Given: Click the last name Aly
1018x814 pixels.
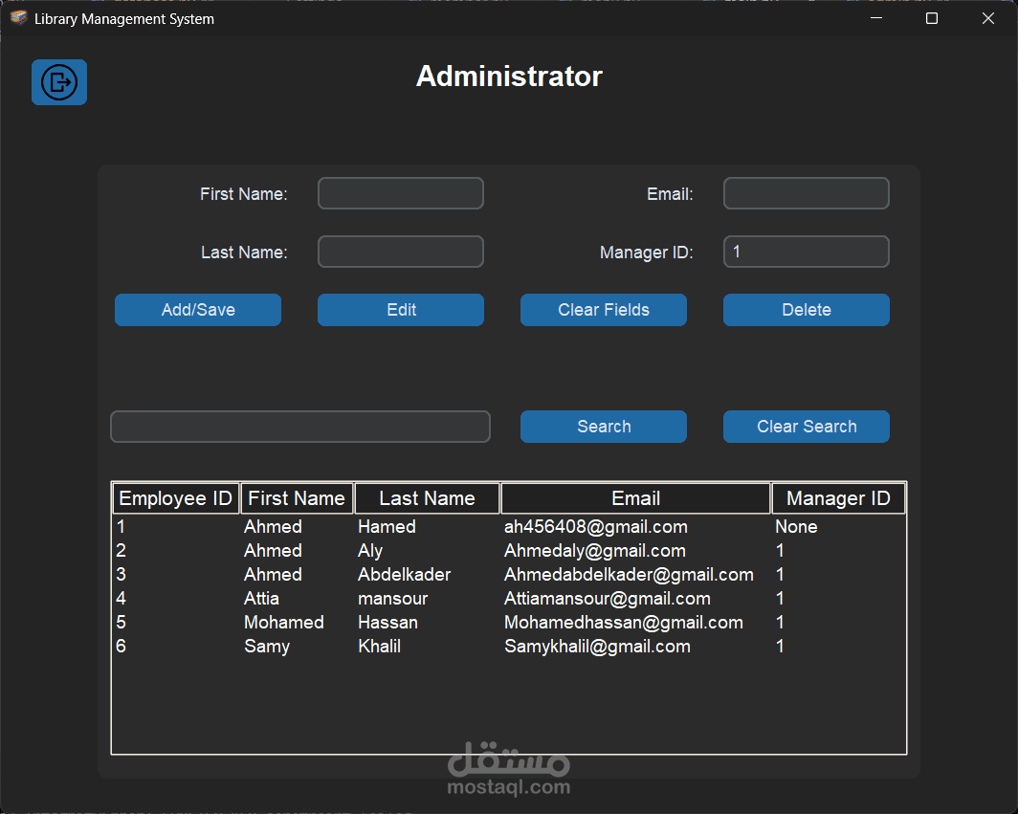Looking at the screenshot, I should pyautogui.click(x=370, y=551).
